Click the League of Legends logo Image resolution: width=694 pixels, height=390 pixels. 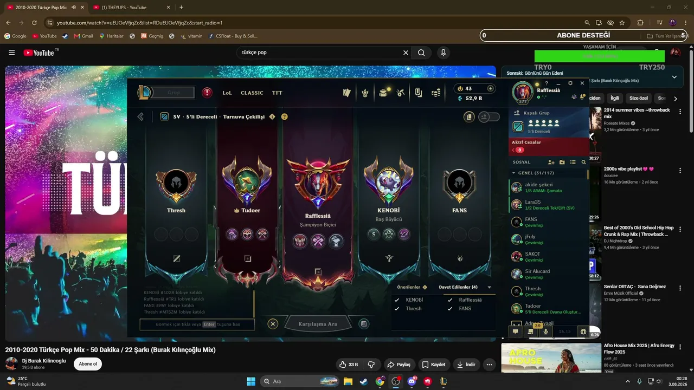145,93
